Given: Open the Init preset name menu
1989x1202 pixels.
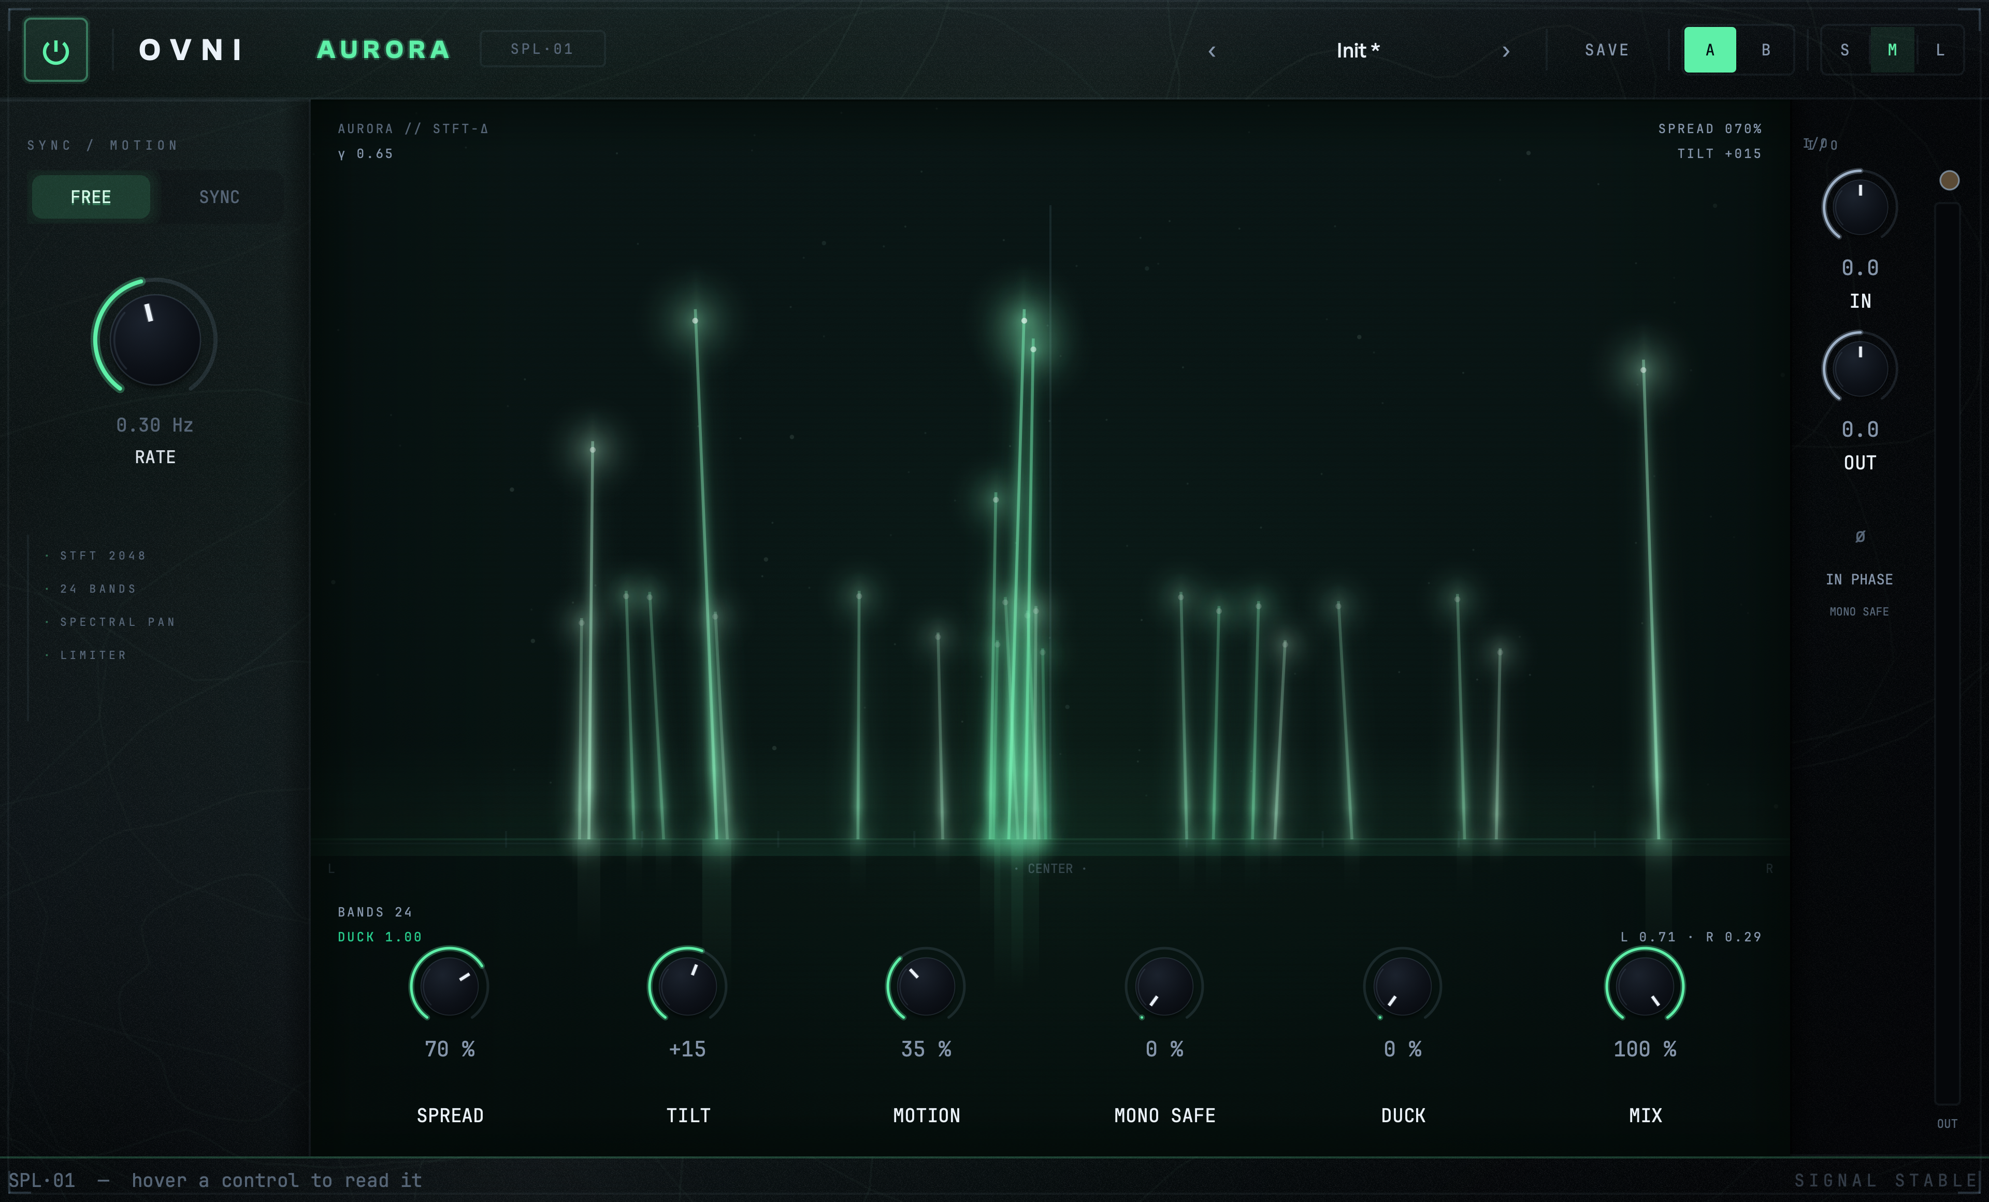Looking at the screenshot, I should (1358, 51).
